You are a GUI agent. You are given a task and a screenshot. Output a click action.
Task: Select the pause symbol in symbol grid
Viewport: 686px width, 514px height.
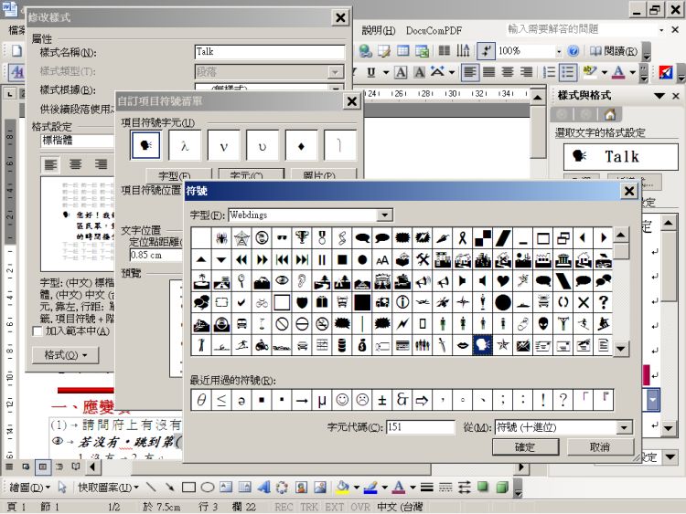point(322,260)
